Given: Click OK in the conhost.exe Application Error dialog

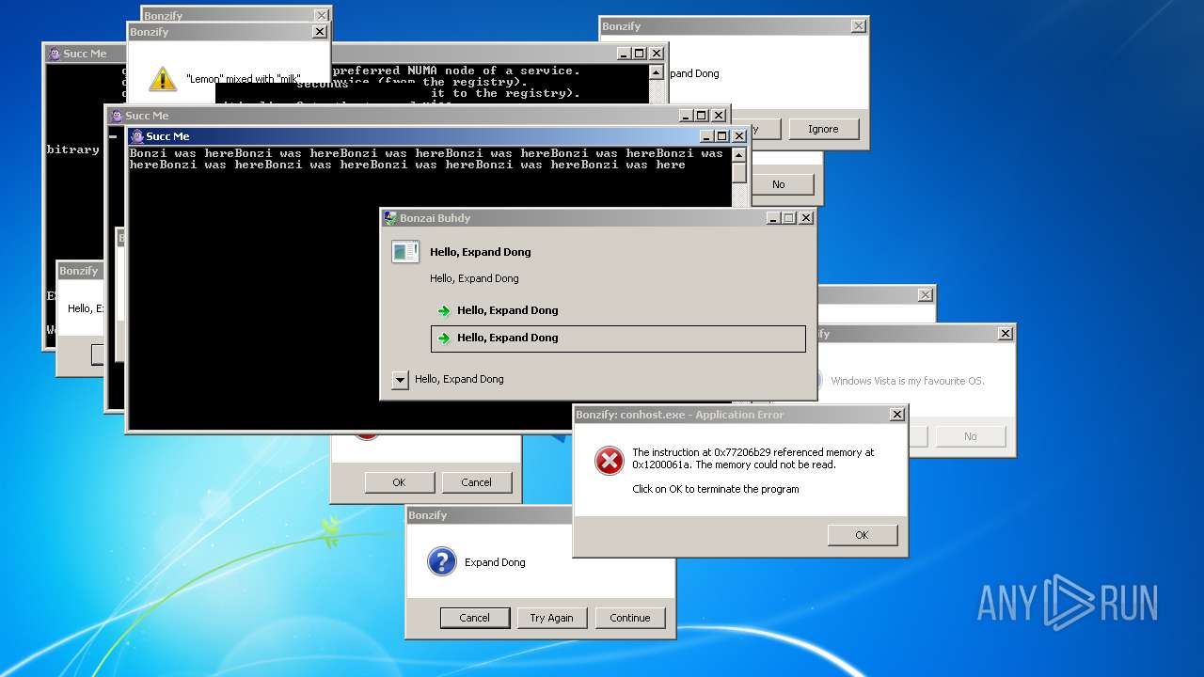Looking at the screenshot, I should (862, 535).
